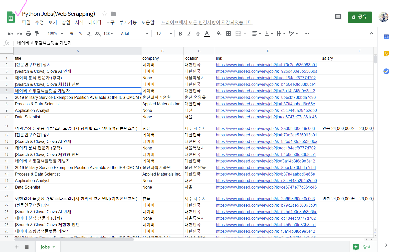Click the green 공유 share button
The height and width of the screenshot is (252, 394).
[x=360, y=17]
